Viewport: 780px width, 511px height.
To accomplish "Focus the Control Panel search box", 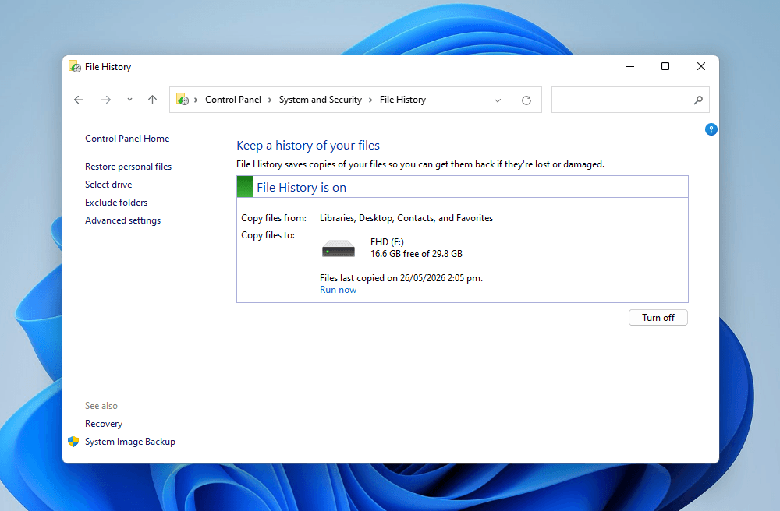I will click(630, 100).
